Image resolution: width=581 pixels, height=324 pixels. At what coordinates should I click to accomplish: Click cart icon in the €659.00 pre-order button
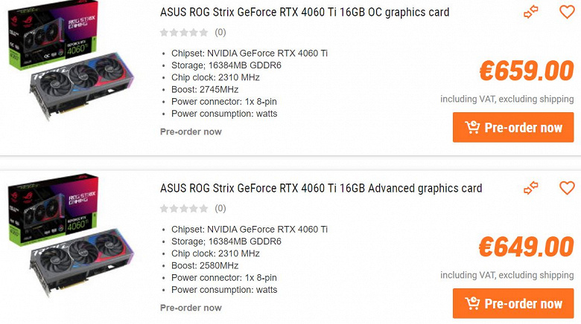(472, 127)
